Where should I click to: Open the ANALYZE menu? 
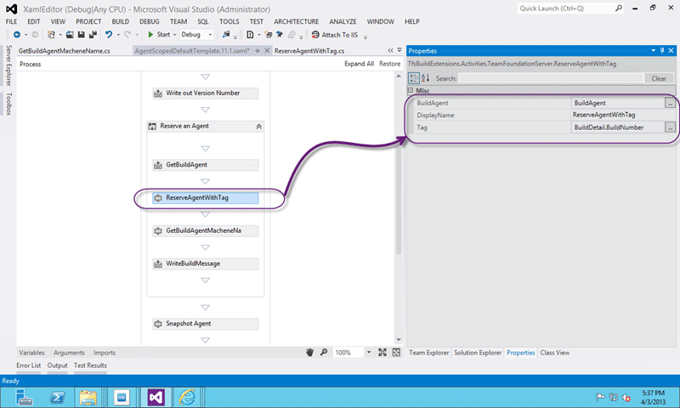[x=343, y=22]
